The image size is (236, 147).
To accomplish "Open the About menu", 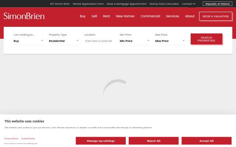I will pyautogui.click(x=190, y=16).
